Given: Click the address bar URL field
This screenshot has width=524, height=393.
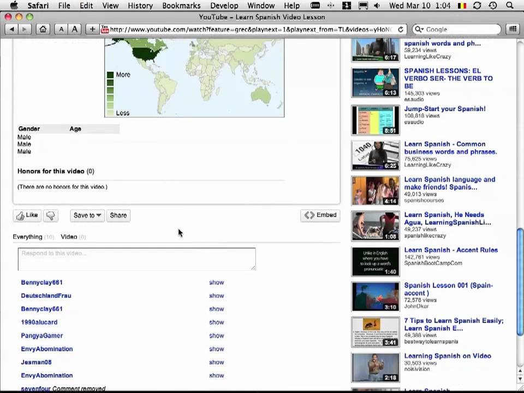Looking at the screenshot, I should pyautogui.click(x=251, y=29).
